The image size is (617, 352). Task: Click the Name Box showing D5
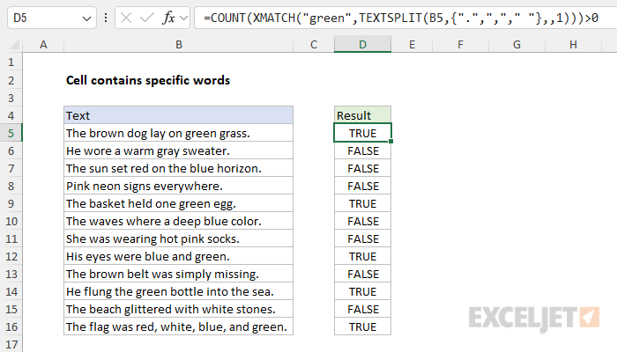[51, 18]
